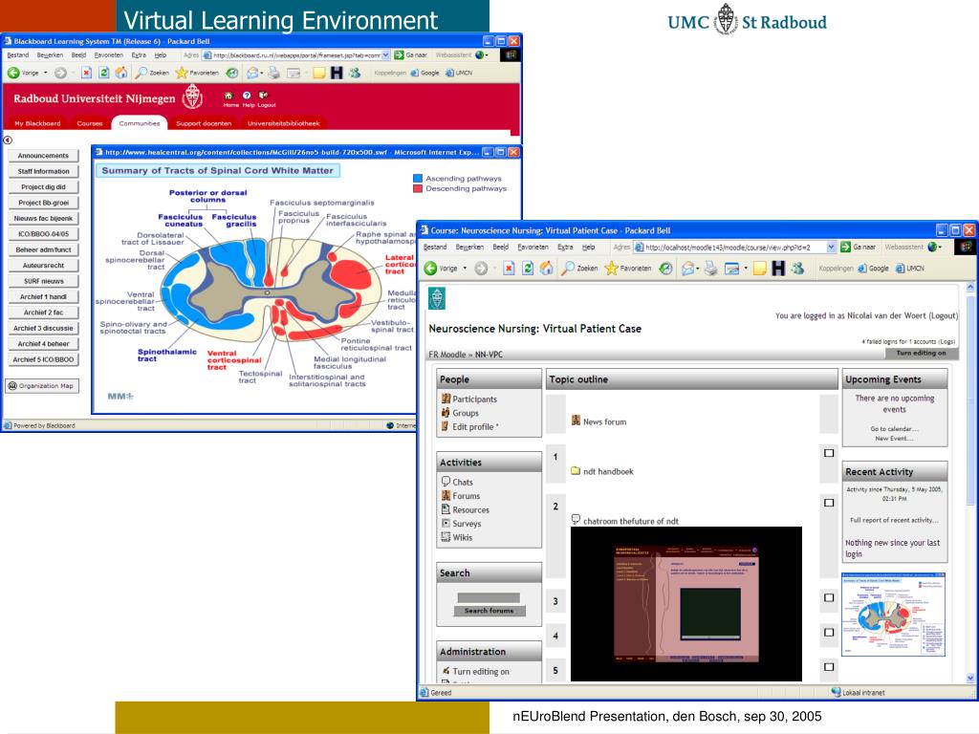Click Announcements button in Blackboard sidebar

43,156
